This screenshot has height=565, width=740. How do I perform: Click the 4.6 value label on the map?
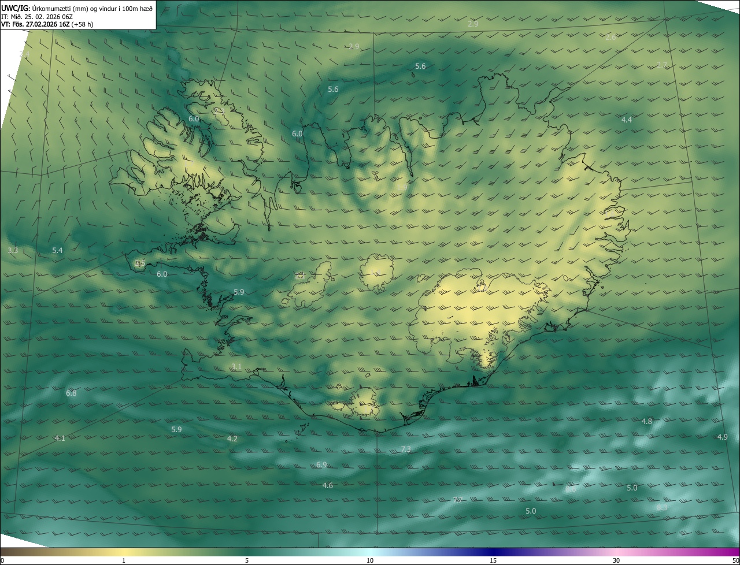[x=327, y=485]
